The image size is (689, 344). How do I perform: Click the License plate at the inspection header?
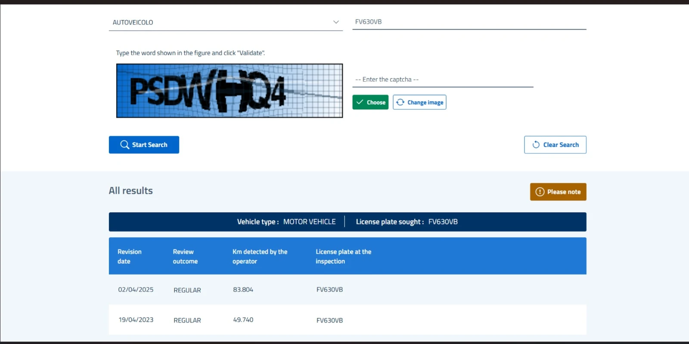point(343,256)
